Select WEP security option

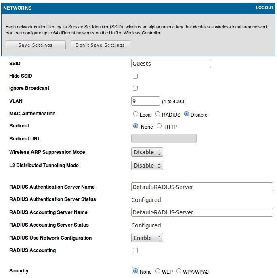click(x=158, y=271)
